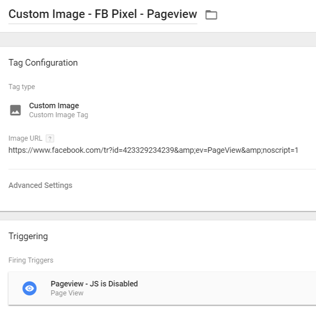
Task: Click the blue eye Page View trigger icon
Action: pos(30,288)
